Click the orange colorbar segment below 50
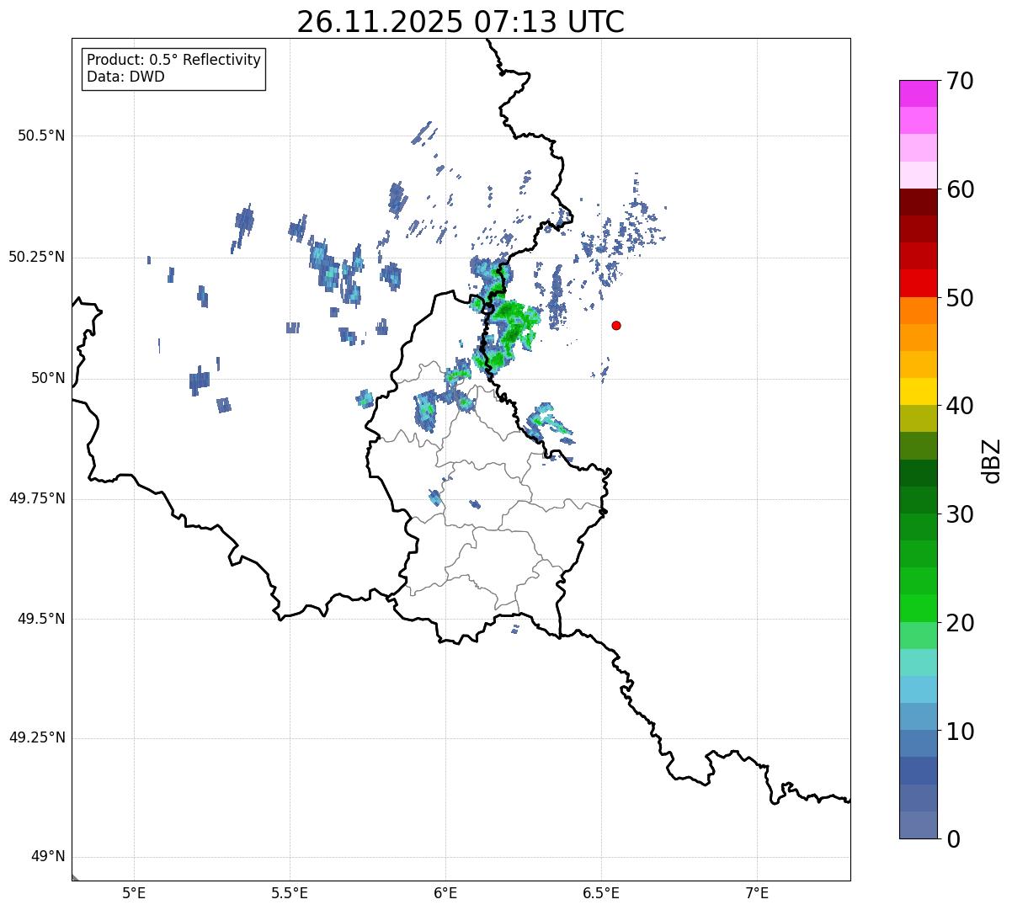Viewport: 1012px width, 910px height. (x=918, y=311)
